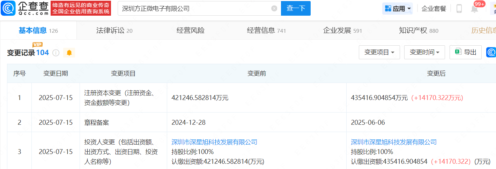
Task: Open 深圳市深星旭科技发展有限公司 link in 变更后 column
Action: (x=394, y=142)
